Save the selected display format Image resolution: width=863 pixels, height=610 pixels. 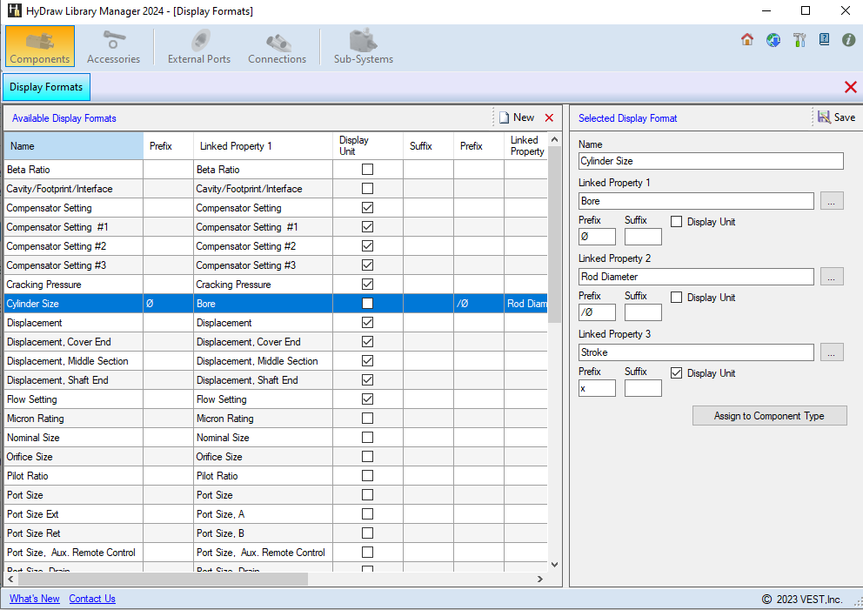click(x=836, y=117)
